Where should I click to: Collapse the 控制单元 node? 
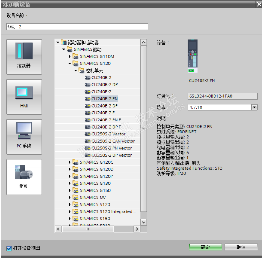point(75,70)
